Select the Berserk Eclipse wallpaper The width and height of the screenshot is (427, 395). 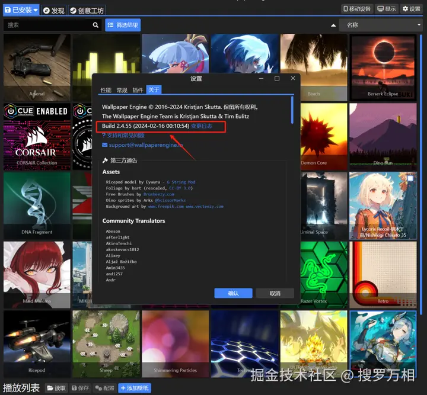(x=383, y=68)
